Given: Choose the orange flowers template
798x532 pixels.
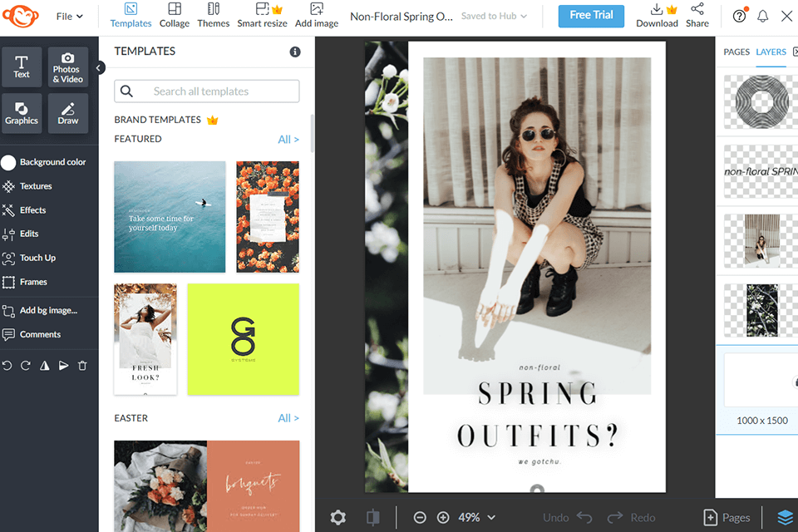Looking at the screenshot, I should pos(268,217).
